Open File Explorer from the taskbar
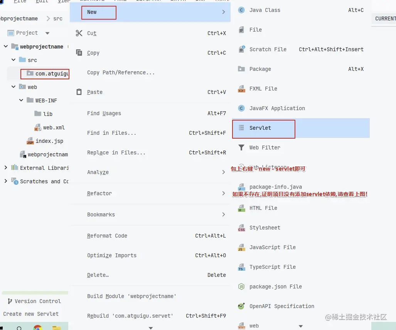This screenshot has height=330, width=396. click(x=57, y=327)
